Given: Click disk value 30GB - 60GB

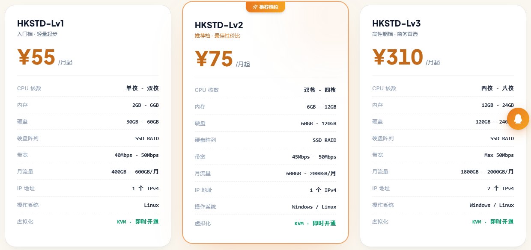Looking at the screenshot, I should 143,122.
